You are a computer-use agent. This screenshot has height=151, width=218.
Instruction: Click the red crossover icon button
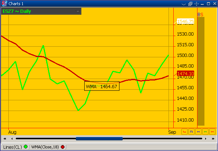click(212, 132)
